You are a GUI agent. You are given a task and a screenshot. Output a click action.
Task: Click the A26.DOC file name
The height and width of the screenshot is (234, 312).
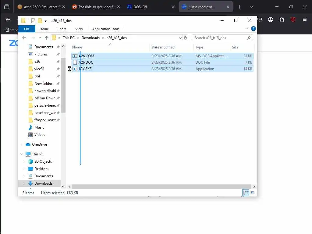pos(86,62)
